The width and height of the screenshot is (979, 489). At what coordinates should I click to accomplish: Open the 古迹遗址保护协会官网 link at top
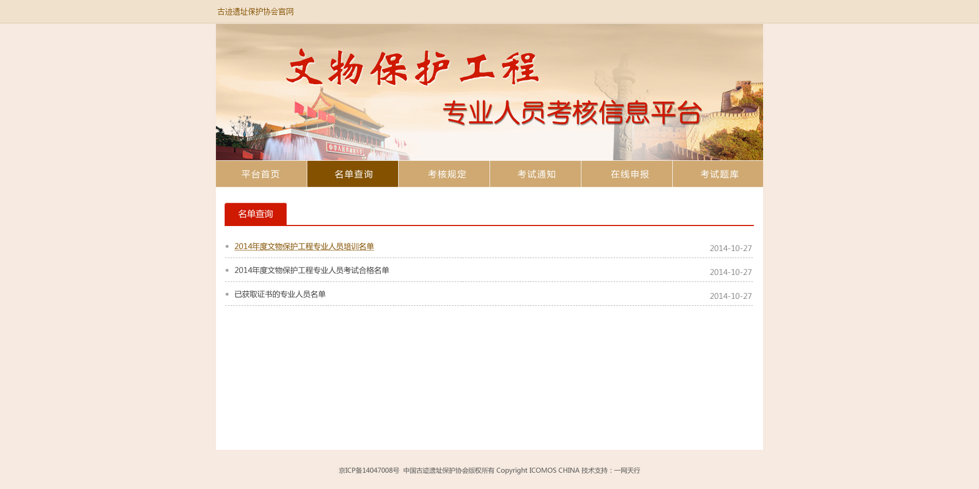pos(255,11)
